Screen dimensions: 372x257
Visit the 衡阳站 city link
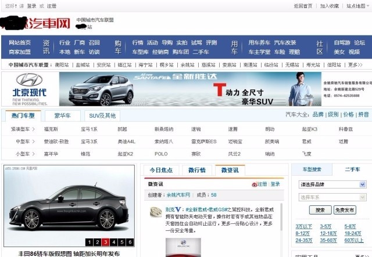[62, 64]
